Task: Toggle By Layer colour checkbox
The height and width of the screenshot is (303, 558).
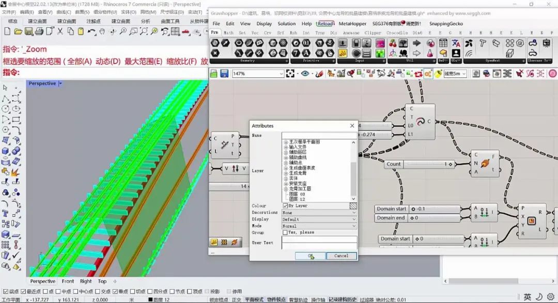Action: (285, 205)
